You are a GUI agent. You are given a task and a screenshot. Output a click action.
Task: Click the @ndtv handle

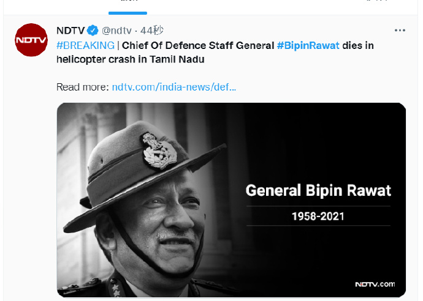click(116, 31)
